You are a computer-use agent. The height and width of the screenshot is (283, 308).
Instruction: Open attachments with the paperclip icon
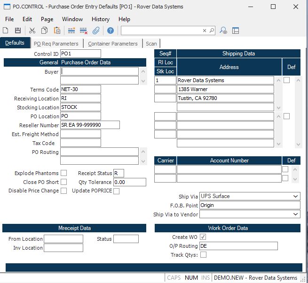pos(96,31)
